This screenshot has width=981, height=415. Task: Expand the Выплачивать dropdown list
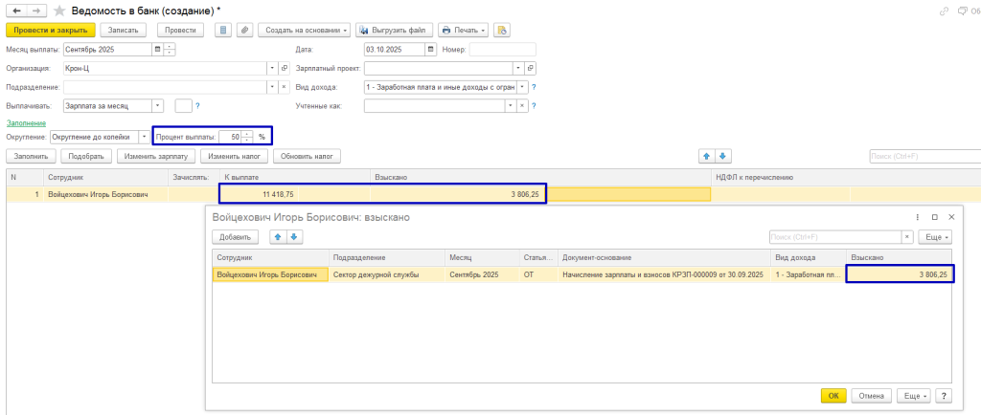157,106
